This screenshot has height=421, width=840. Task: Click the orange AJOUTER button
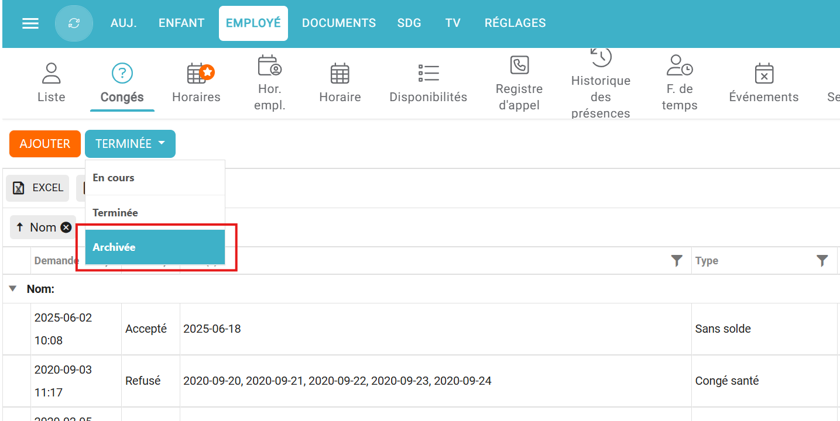pyautogui.click(x=45, y=144)
